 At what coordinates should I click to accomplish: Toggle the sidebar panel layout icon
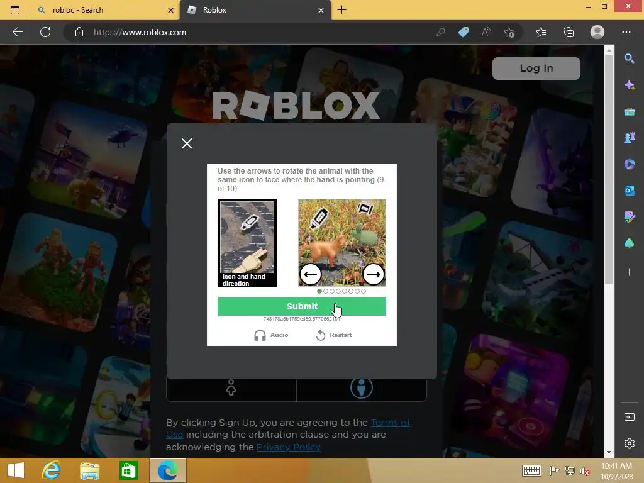[x=629, y=418]
